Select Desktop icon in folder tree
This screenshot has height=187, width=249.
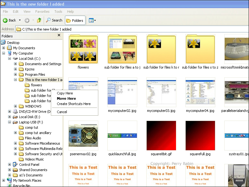3,42
